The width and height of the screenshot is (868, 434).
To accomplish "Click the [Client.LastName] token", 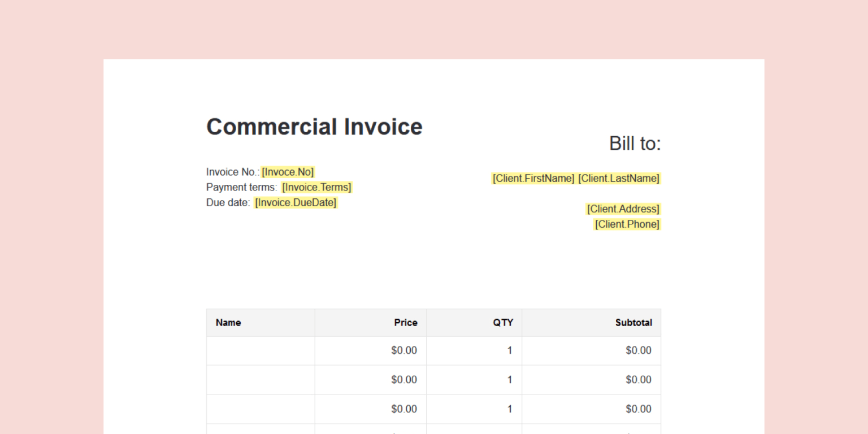I will point(619,179).
